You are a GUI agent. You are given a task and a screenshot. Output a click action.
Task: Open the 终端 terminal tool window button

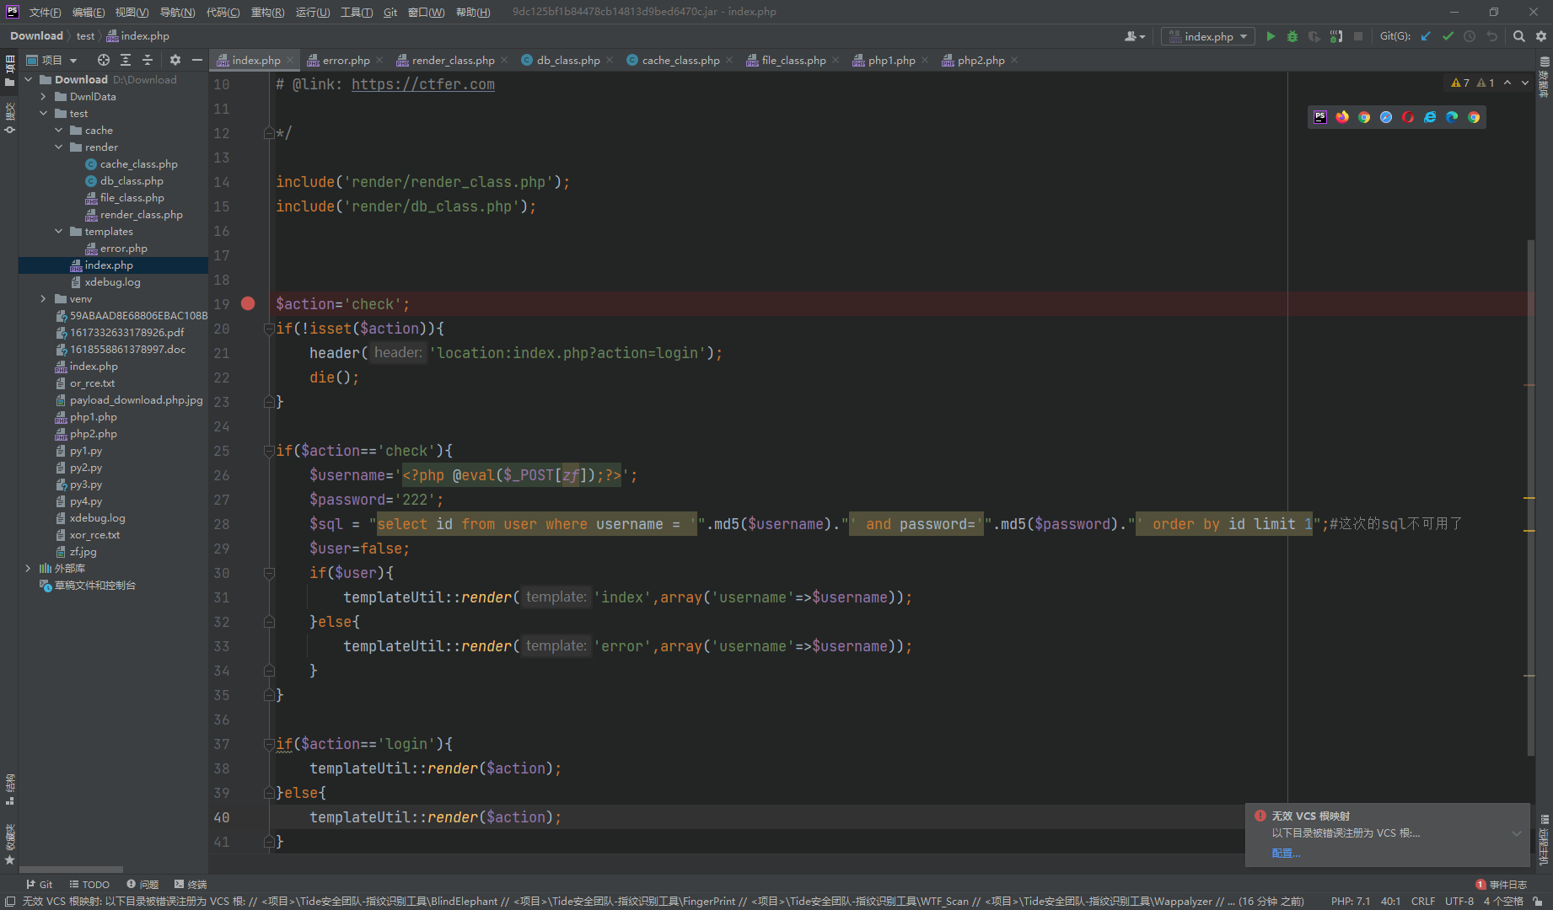click(x=191, y=884)
